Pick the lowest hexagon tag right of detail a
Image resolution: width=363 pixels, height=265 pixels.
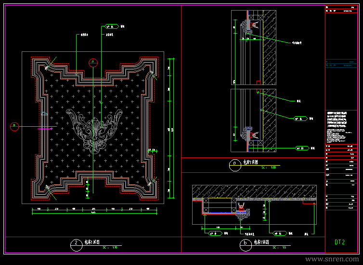[x=302, y=148]
